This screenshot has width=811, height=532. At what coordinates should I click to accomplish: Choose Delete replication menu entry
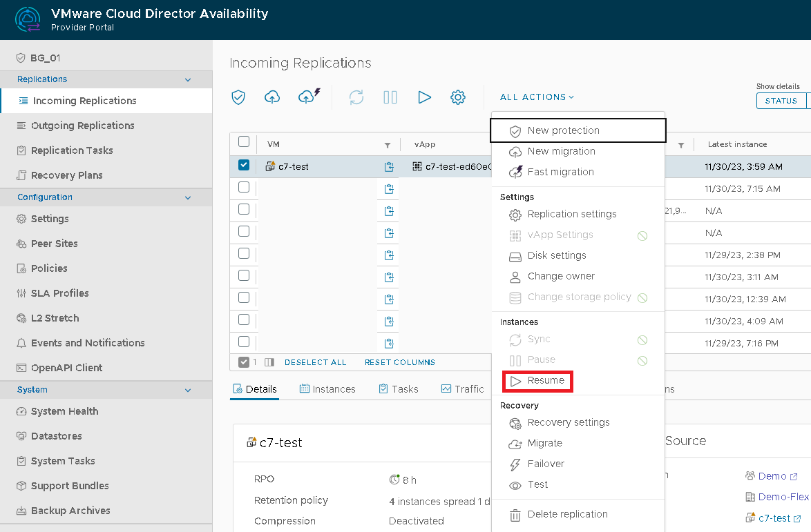(x=567, y=515)
